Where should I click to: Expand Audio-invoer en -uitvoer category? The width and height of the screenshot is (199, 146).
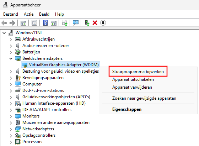click(x=11, y=46)
